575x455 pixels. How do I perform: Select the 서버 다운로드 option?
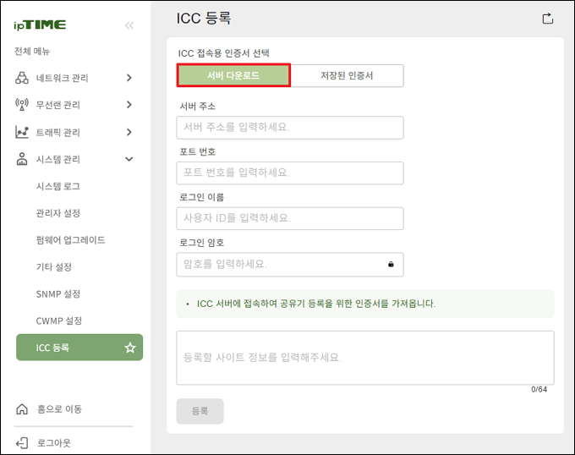233,75
